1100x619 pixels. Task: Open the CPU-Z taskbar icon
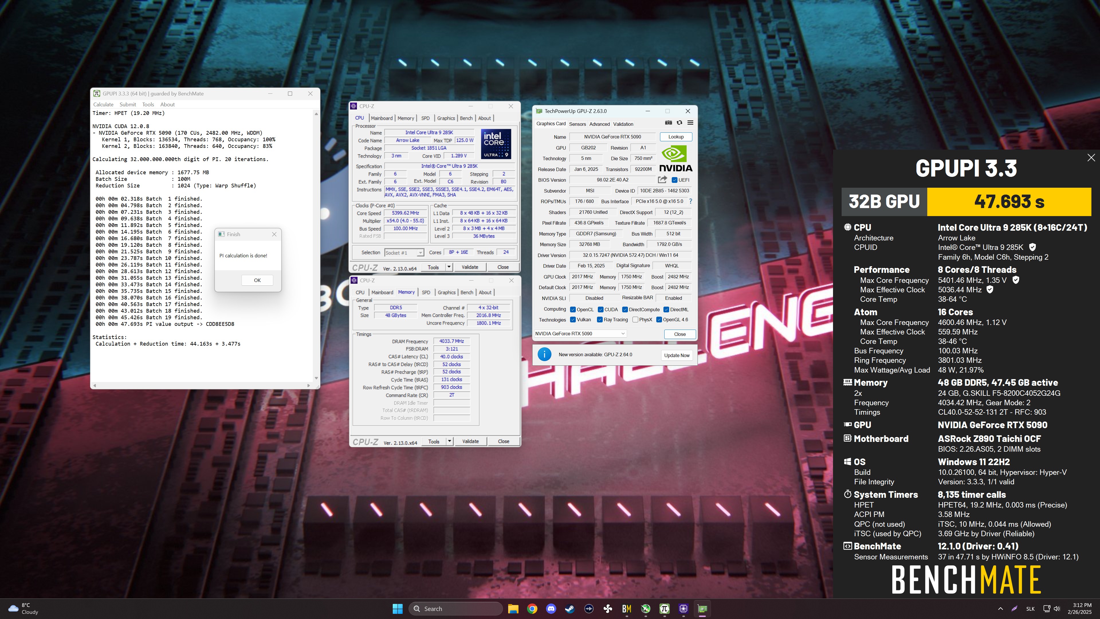[683, 609]
